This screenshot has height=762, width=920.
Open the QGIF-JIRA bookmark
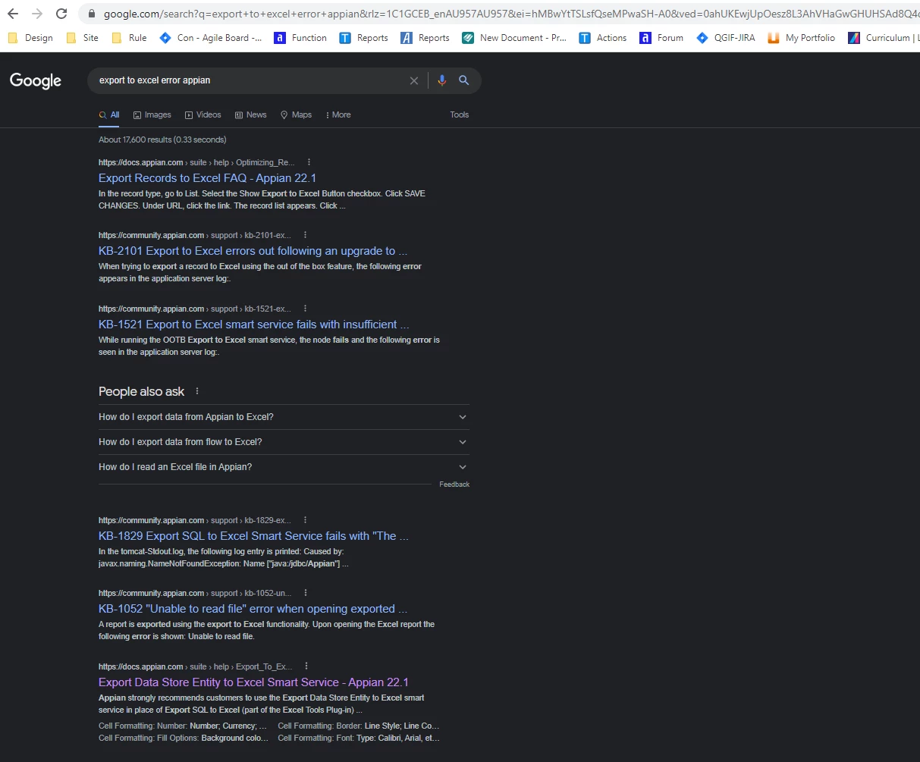click(x=726, y=38)
